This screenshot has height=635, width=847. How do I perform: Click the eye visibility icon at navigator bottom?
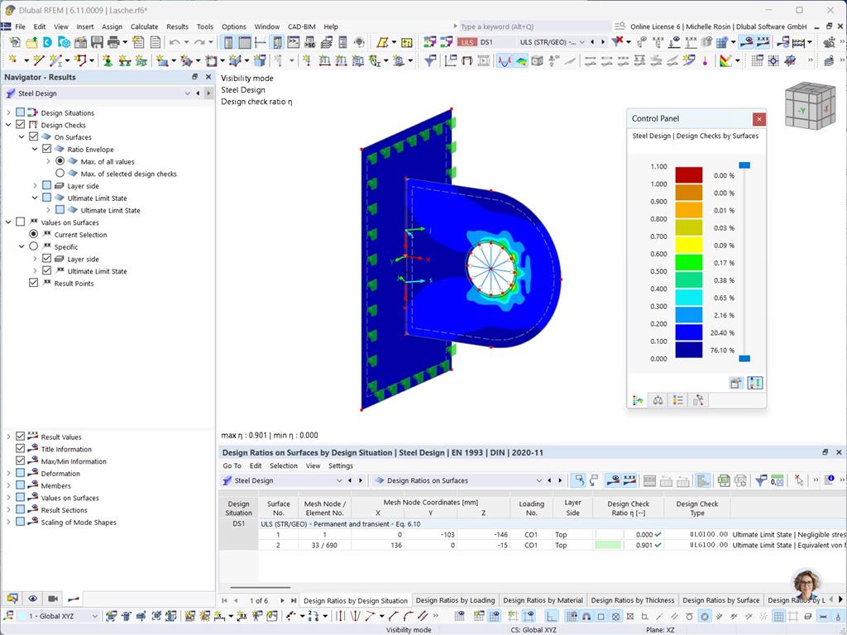click(x=32, y=598)
